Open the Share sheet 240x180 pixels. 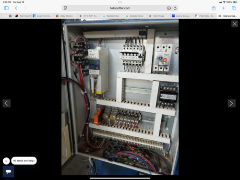point(214,8)
